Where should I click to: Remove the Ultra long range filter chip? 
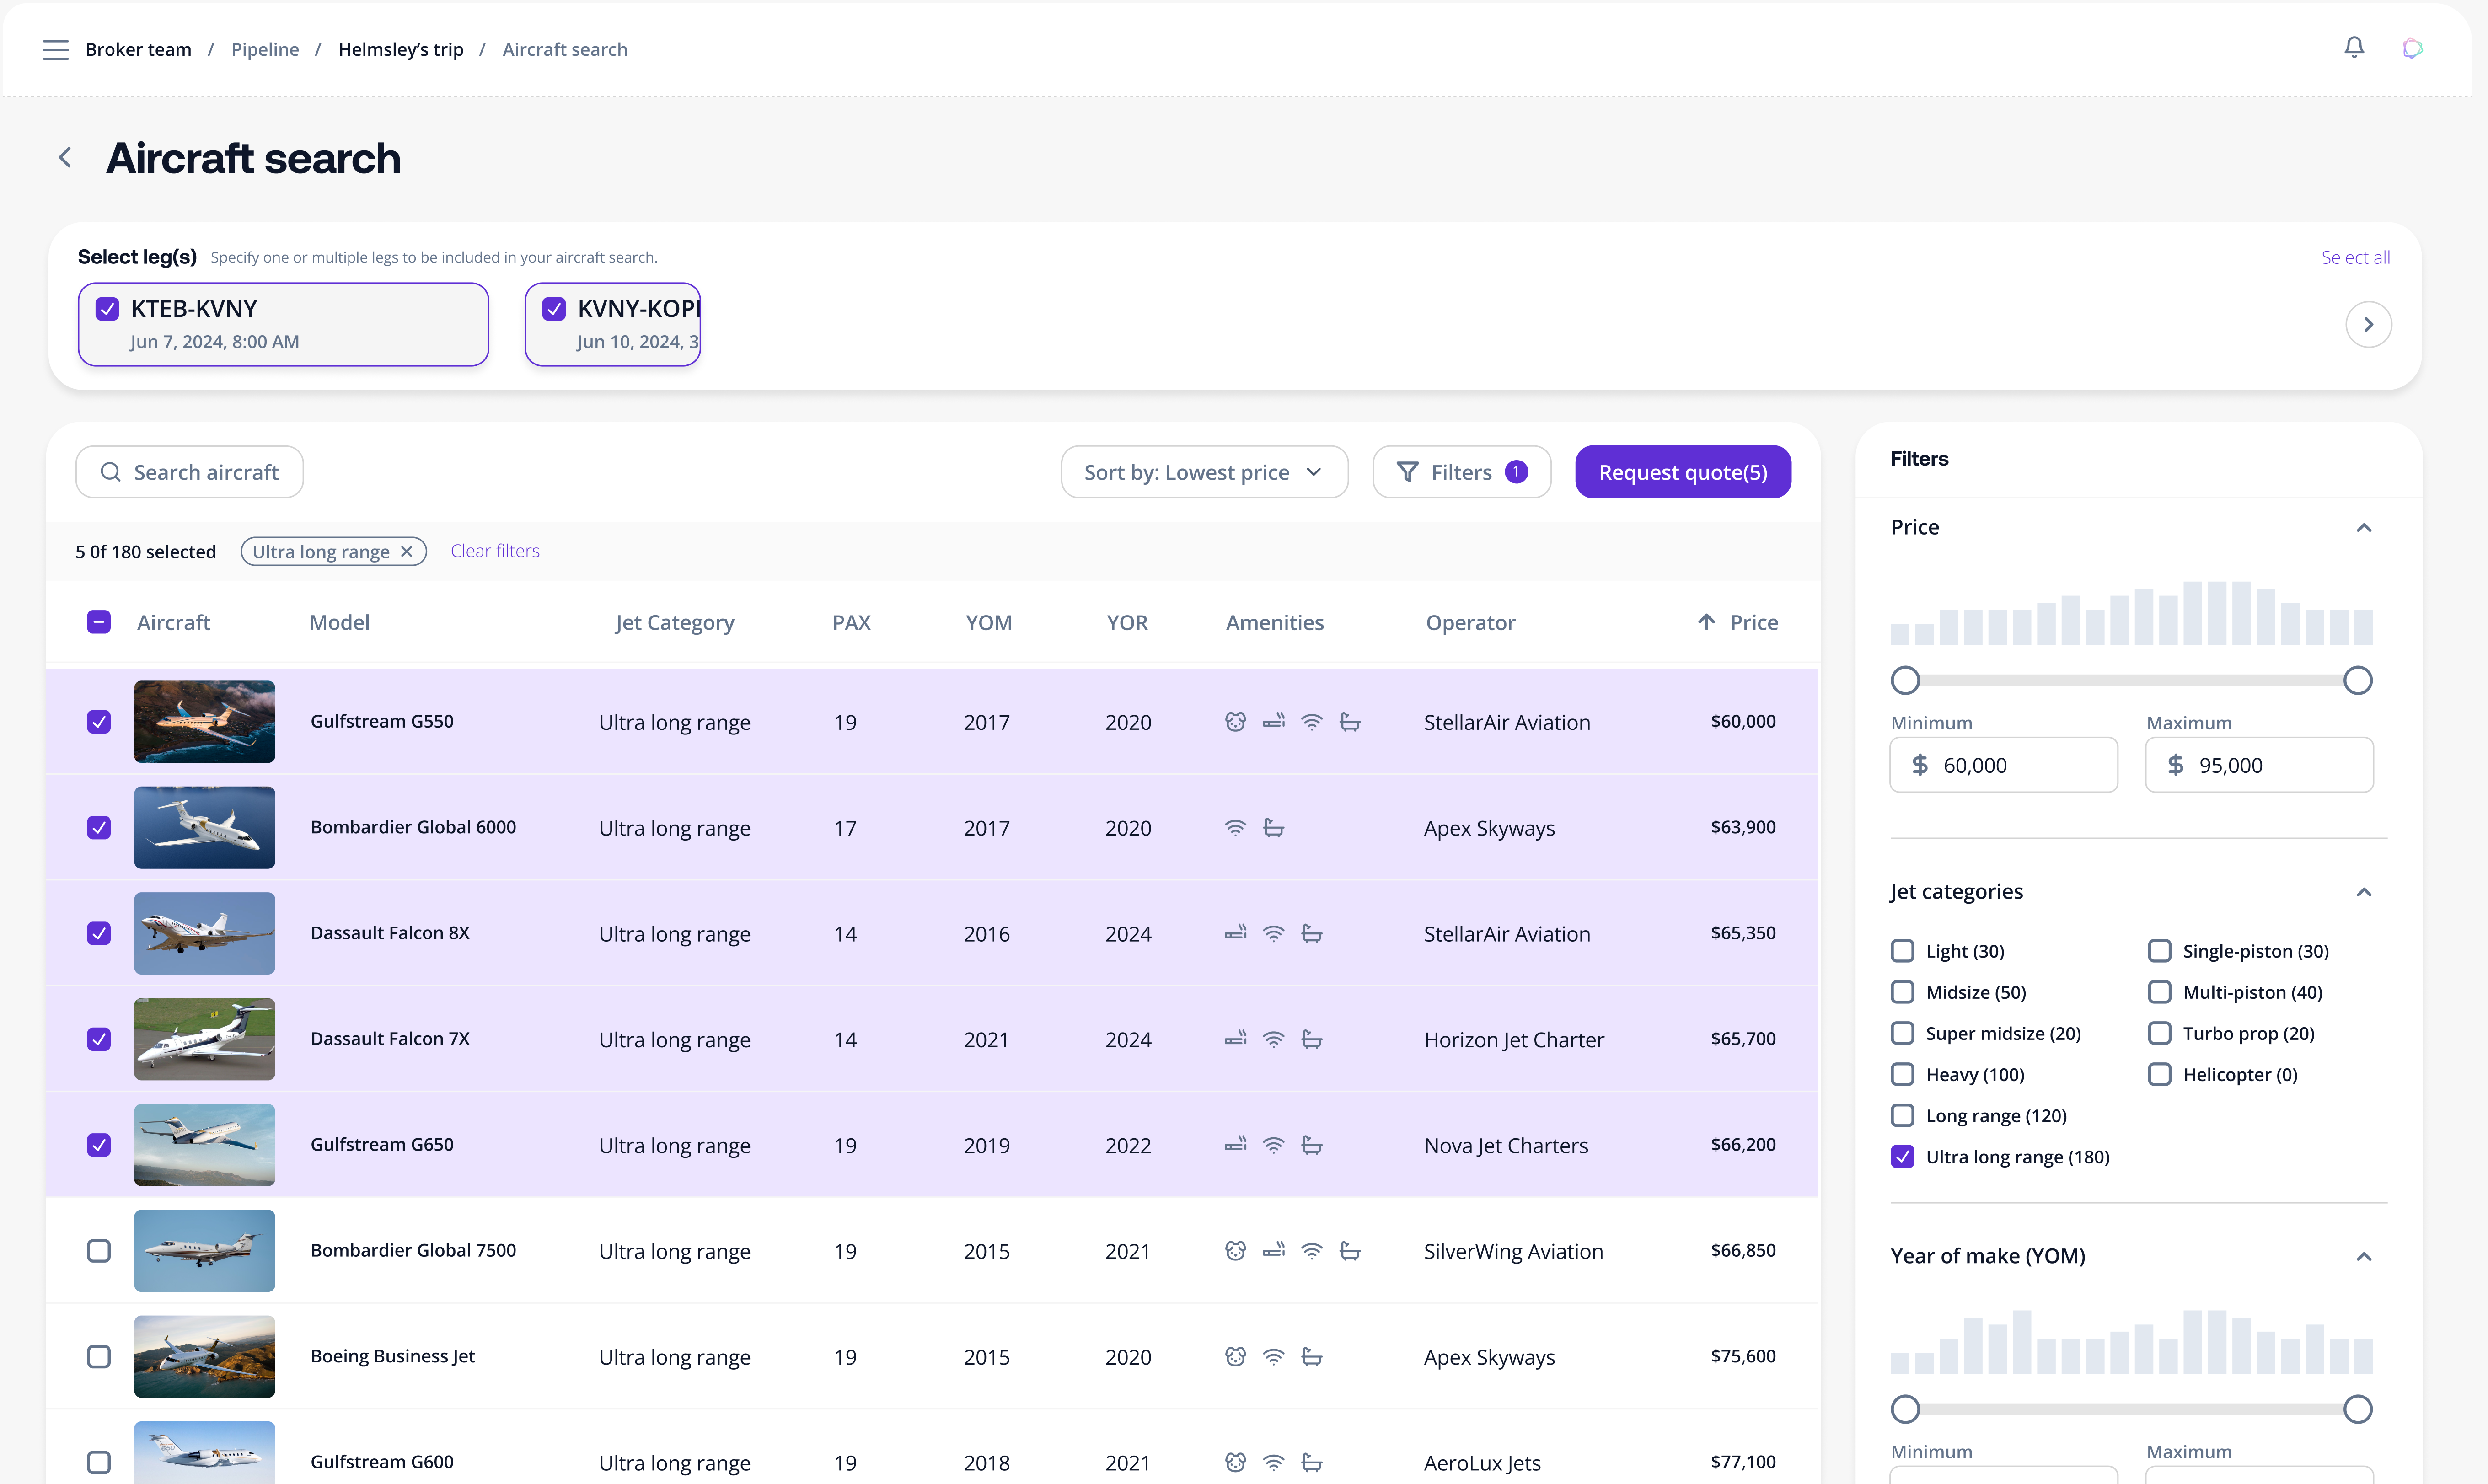click(x=407, y=551)
